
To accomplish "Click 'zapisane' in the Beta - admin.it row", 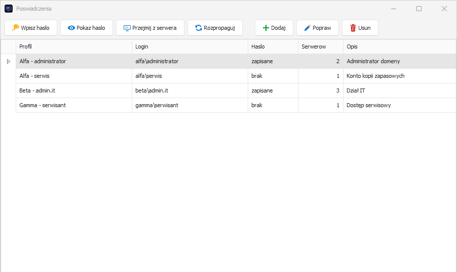I will 273,90.
